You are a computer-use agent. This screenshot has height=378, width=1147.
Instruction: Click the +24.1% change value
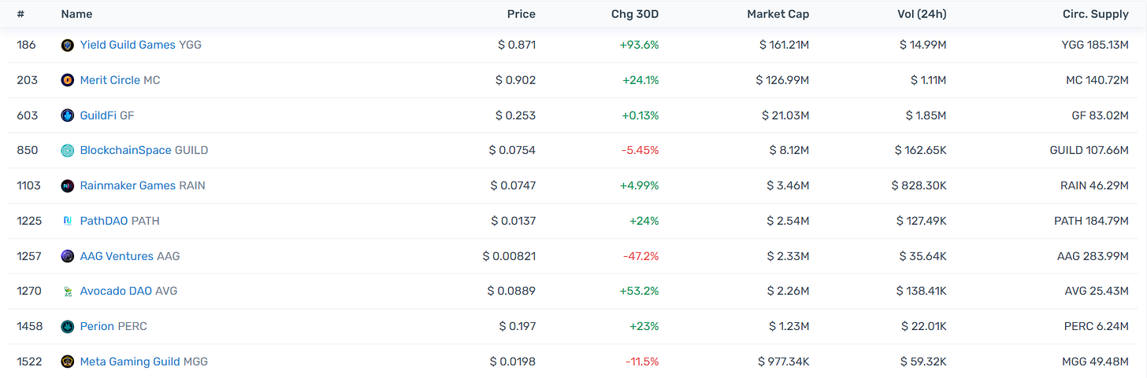click(640, 80)
